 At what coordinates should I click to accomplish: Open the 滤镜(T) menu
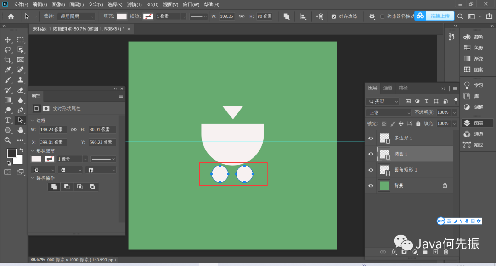pos(134,5)
